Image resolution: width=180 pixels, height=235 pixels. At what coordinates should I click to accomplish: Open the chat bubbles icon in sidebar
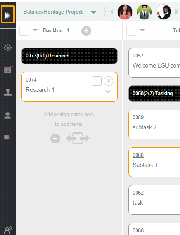click(x=8, y=137)
